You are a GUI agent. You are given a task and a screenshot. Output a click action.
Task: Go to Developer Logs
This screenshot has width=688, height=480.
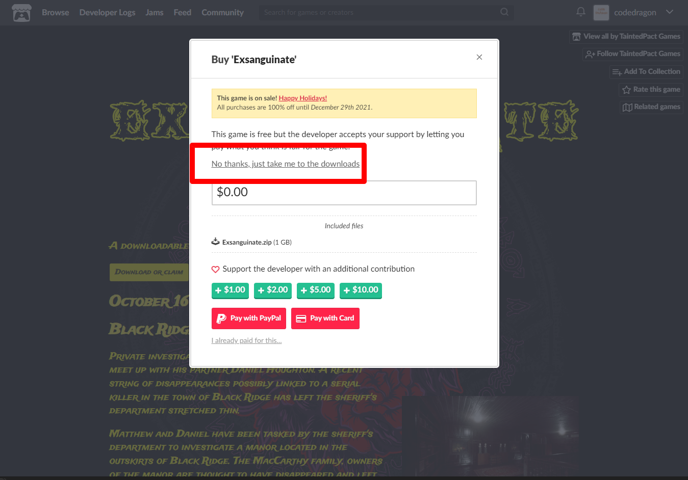click(x=107, y=12)
